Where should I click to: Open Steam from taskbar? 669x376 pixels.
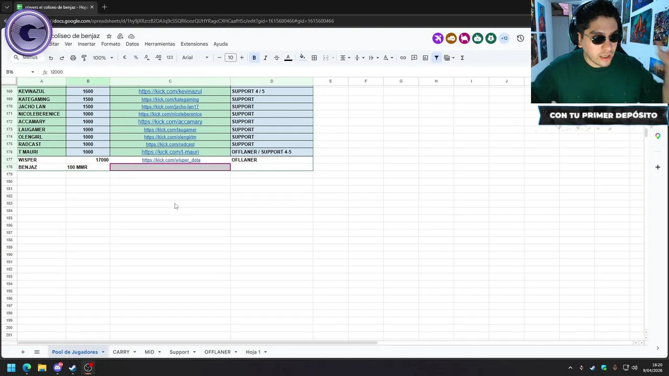(x=73, y=368)
